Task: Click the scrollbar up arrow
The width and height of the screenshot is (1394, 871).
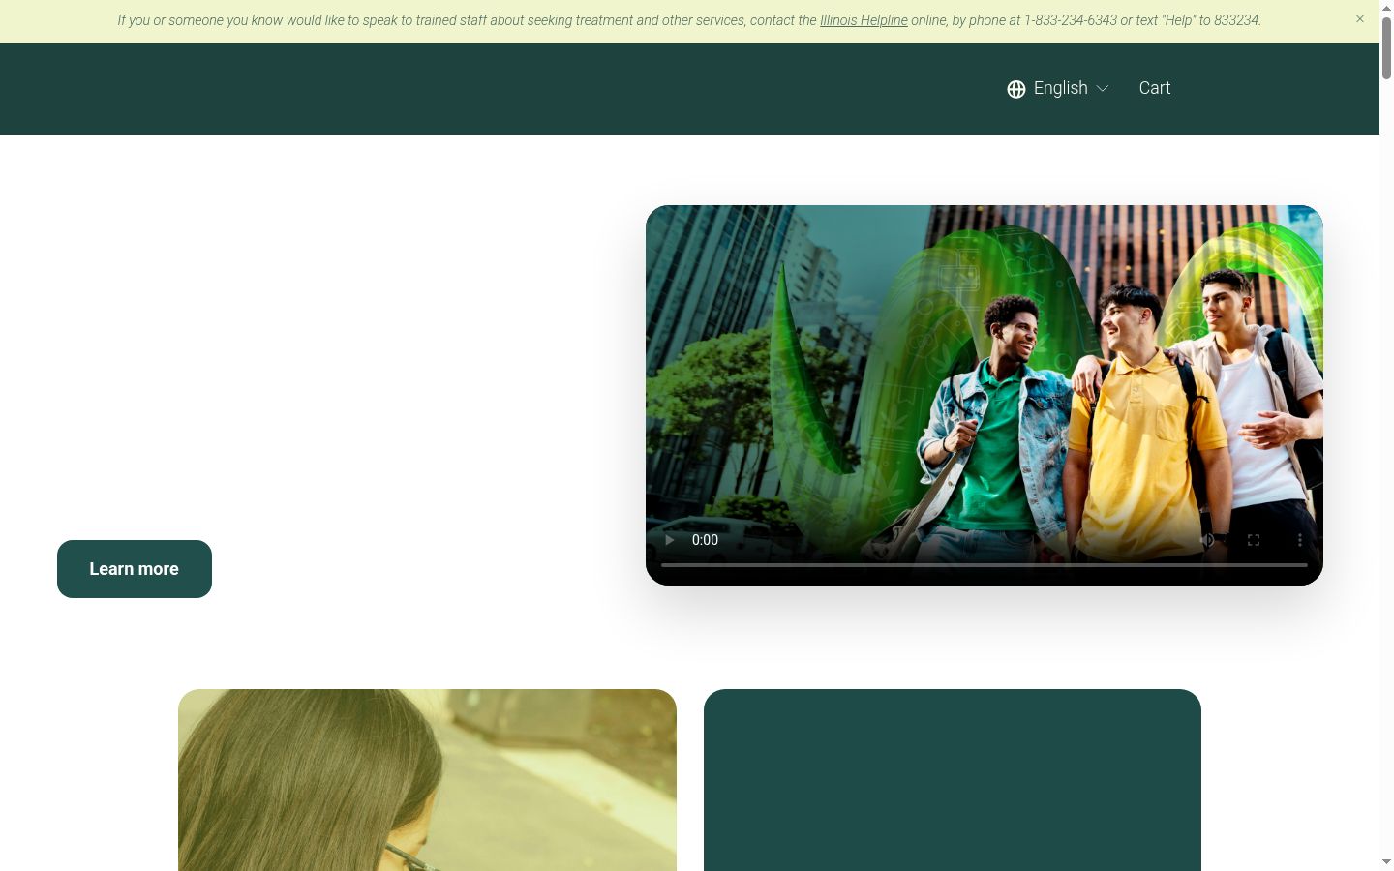Action: pos(1386,7)
